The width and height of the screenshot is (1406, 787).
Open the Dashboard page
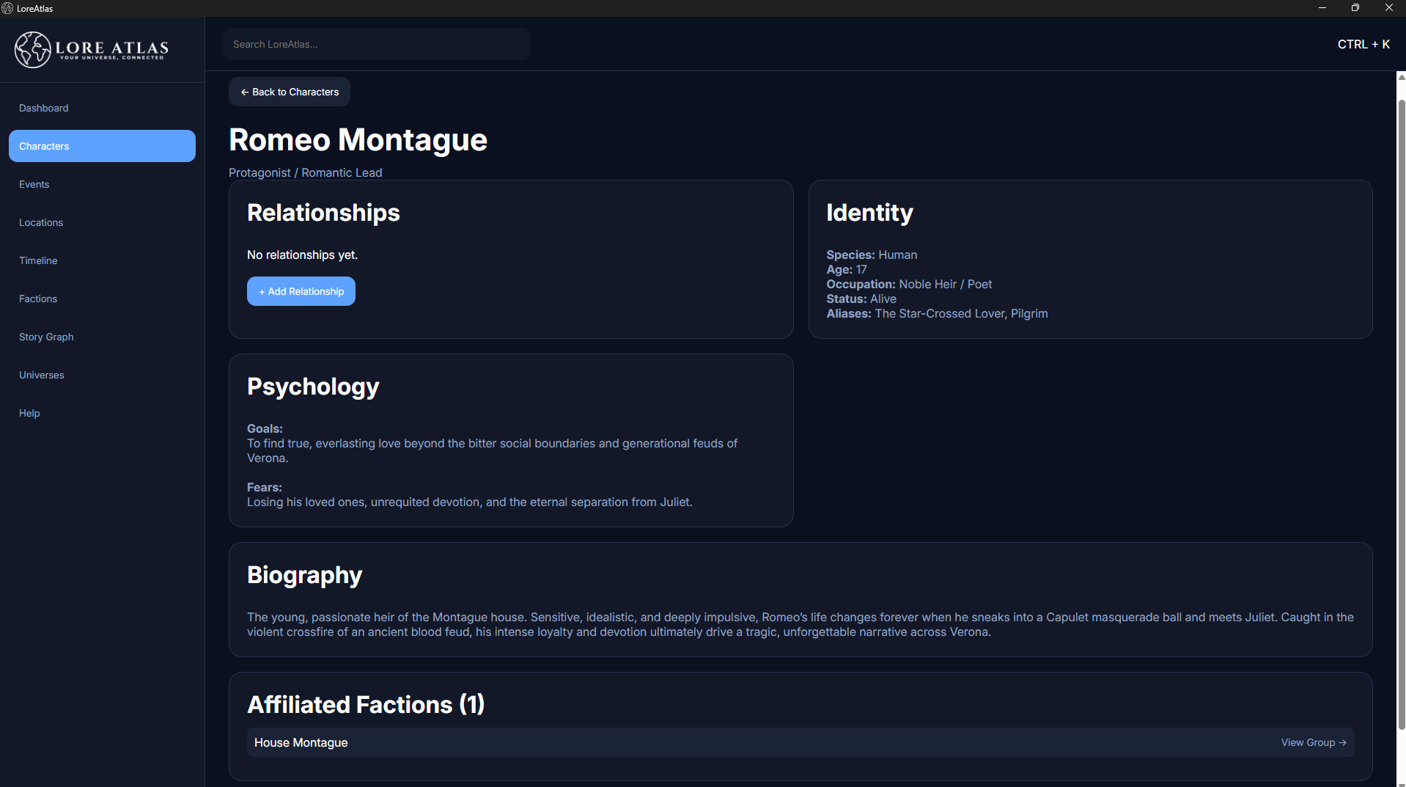pyautogui.click(x=102, y=108)
